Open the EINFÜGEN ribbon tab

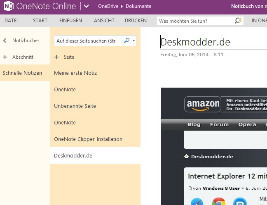[x=70, y=21]
